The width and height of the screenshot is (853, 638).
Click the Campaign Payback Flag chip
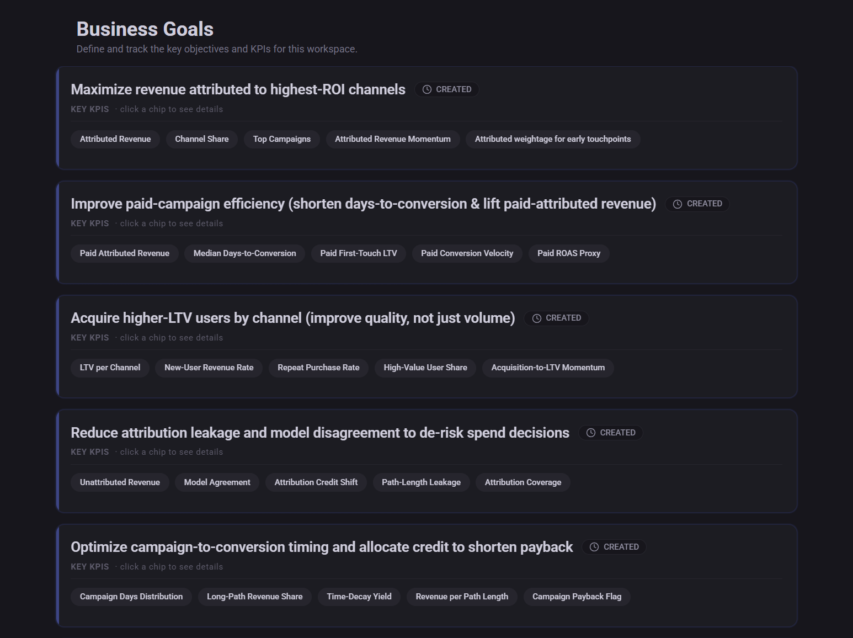point(577,597)
